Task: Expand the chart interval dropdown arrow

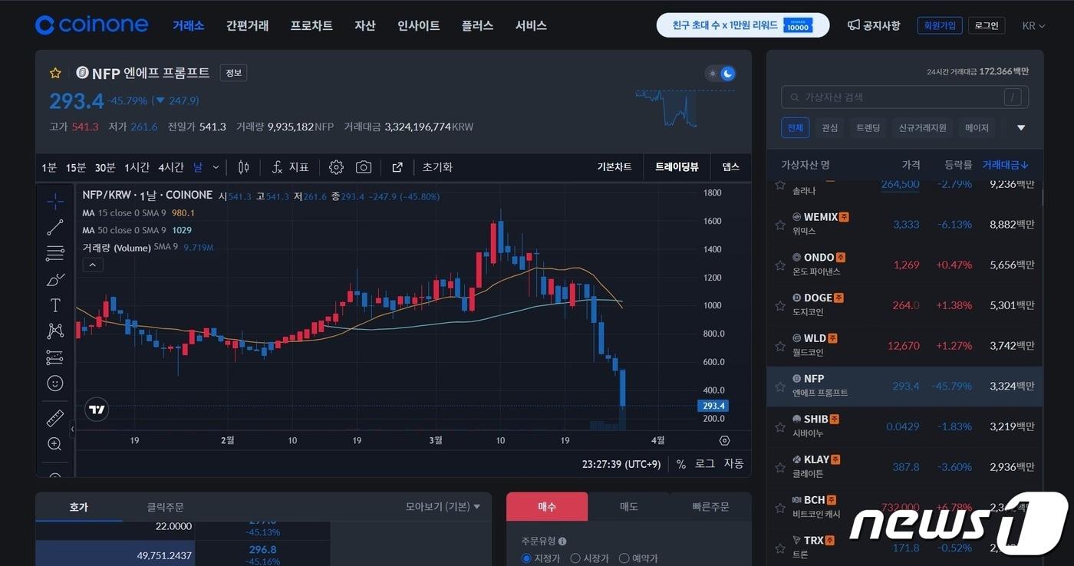Action: click(x=216, y=167)
